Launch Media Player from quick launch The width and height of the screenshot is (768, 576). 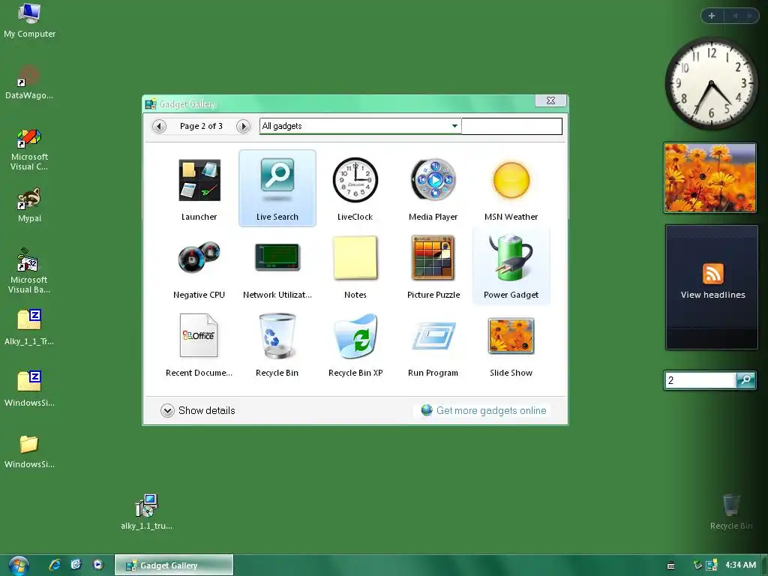(98, 565)
